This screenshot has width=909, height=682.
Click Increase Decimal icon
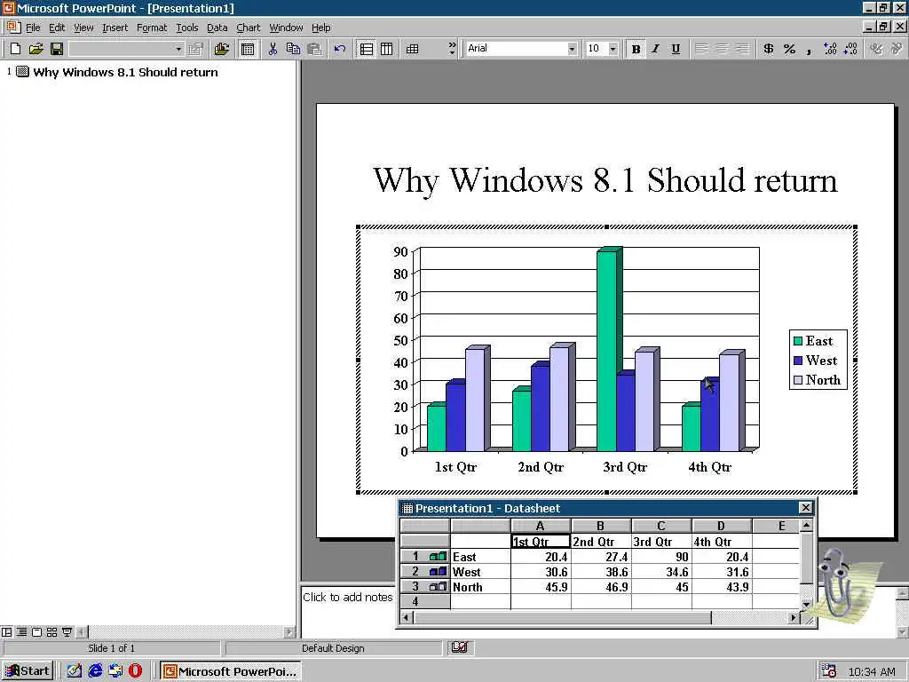(830, 49)
